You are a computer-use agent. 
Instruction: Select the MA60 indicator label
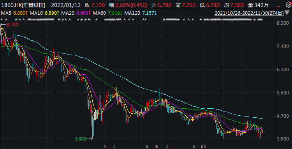click(x=99, y=13)
